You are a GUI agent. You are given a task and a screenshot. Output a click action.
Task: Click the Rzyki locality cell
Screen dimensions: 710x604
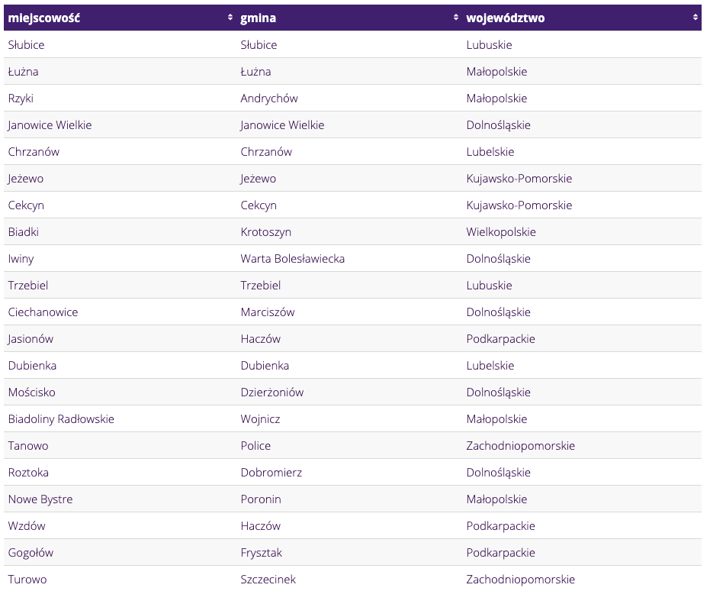[x=21, y=99]
